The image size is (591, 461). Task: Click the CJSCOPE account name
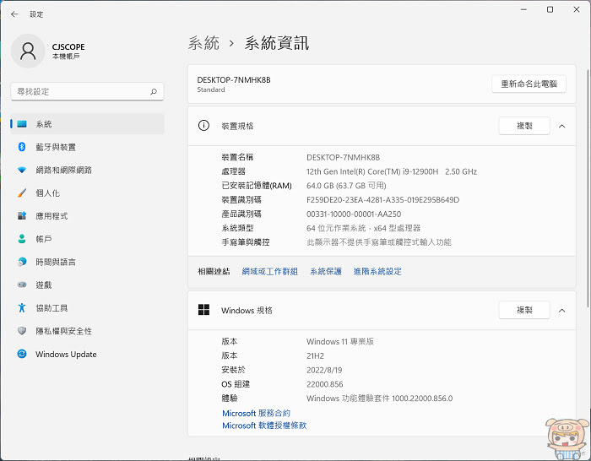pyautogui.click(x=68, y=46)
